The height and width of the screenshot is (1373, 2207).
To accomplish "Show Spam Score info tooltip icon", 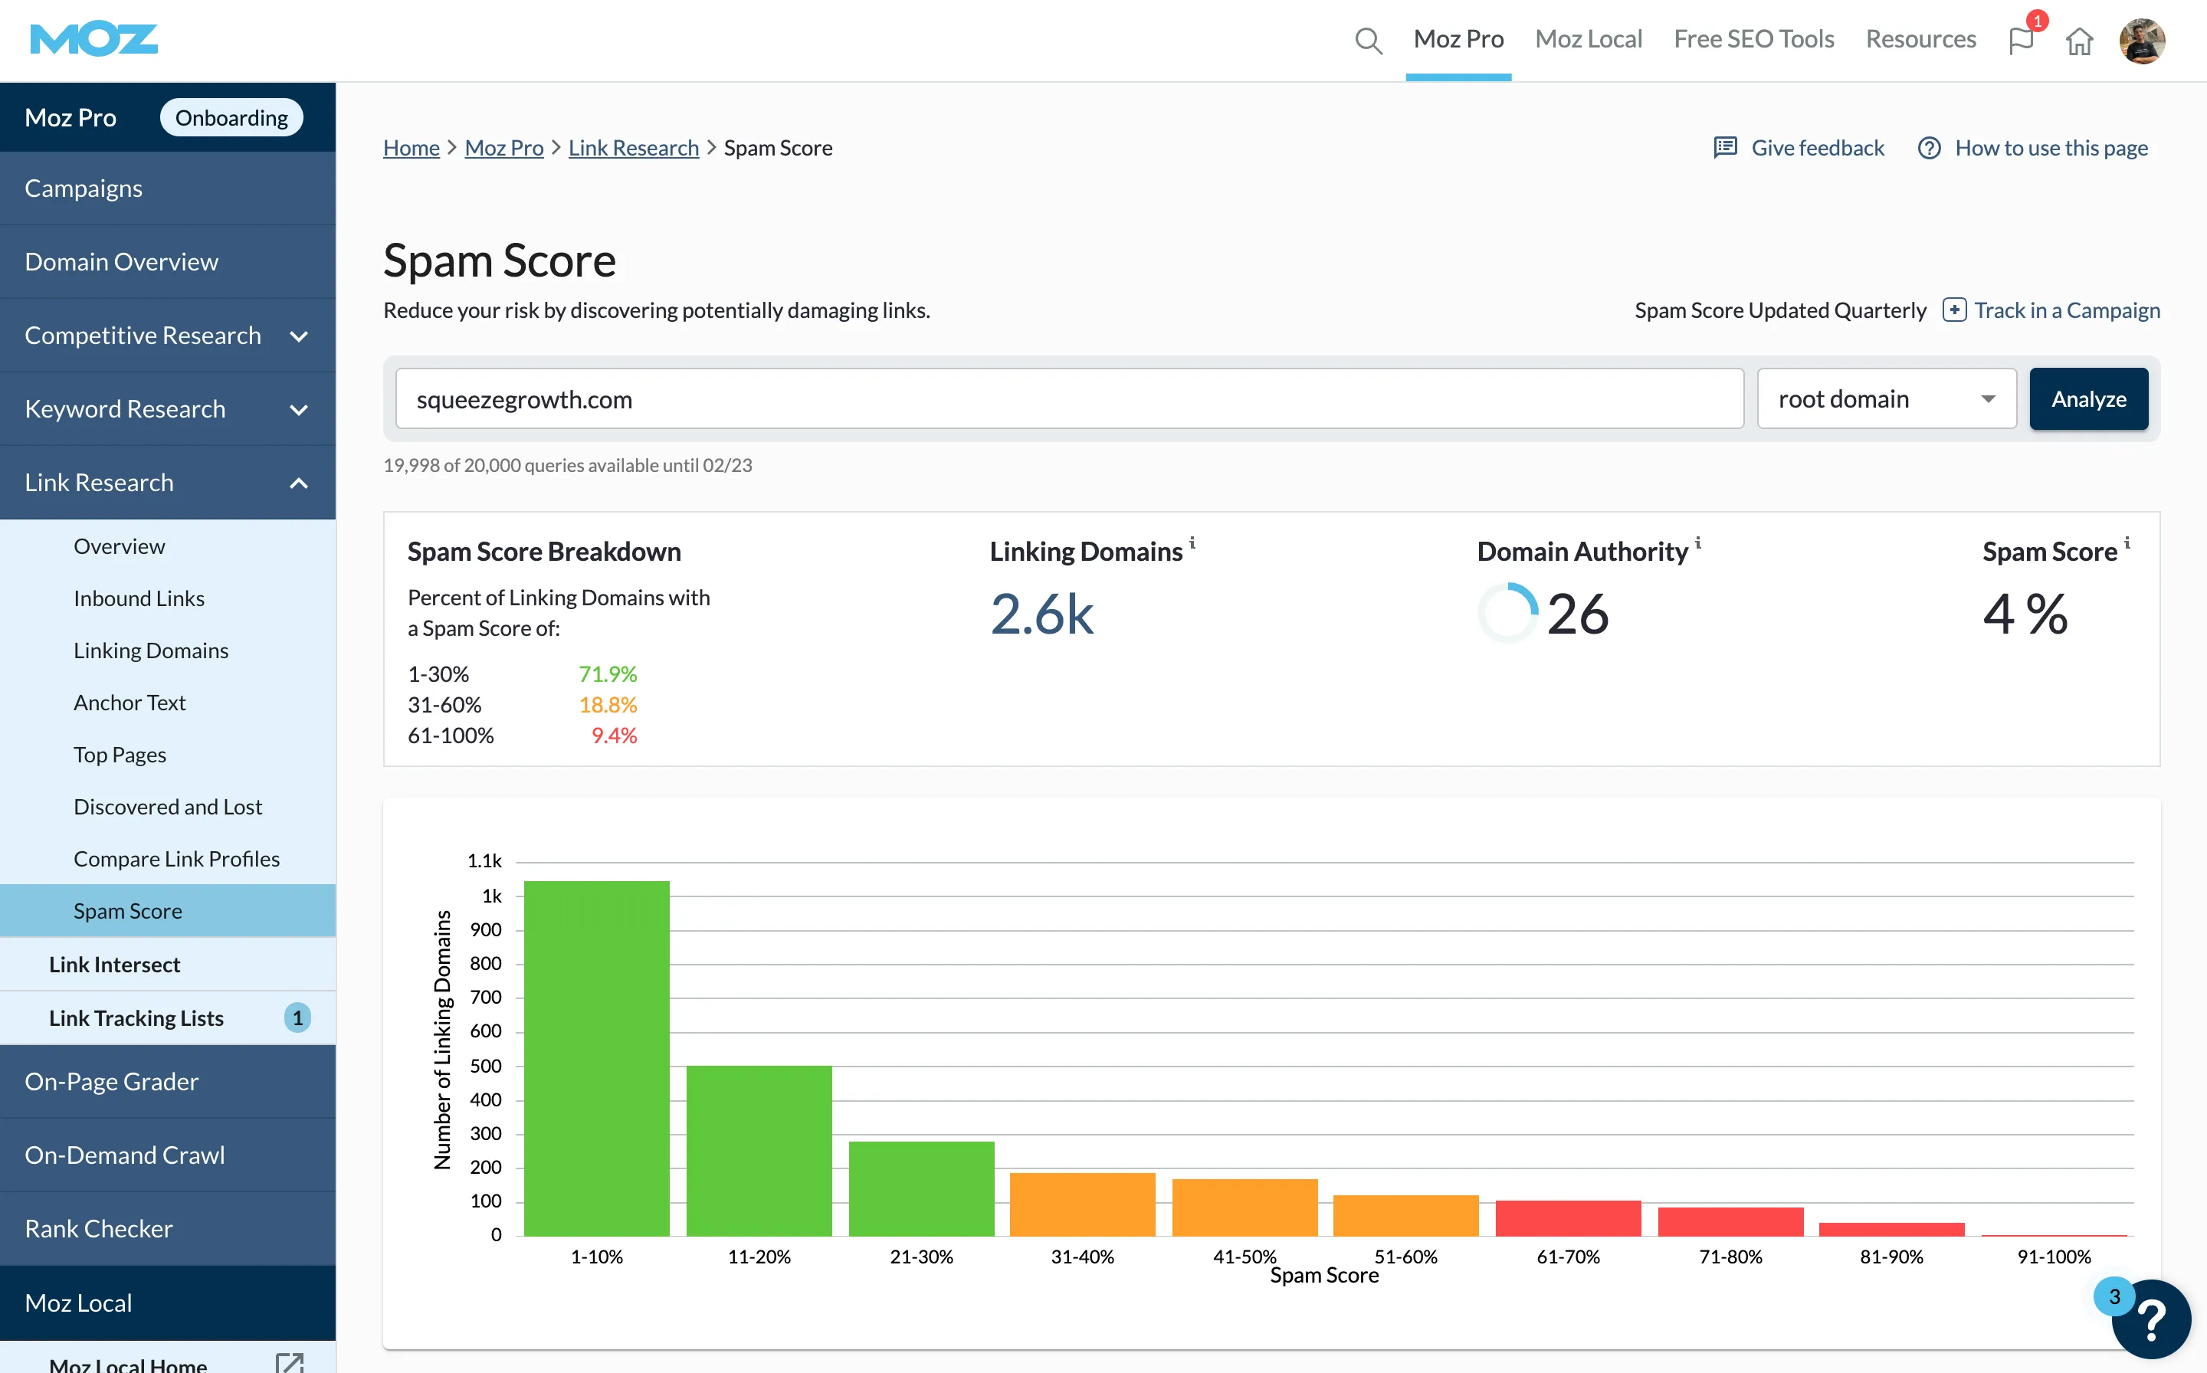I will [2127, 542].
